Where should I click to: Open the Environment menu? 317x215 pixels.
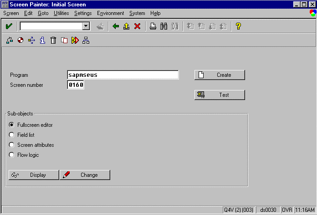coord(110,14)
